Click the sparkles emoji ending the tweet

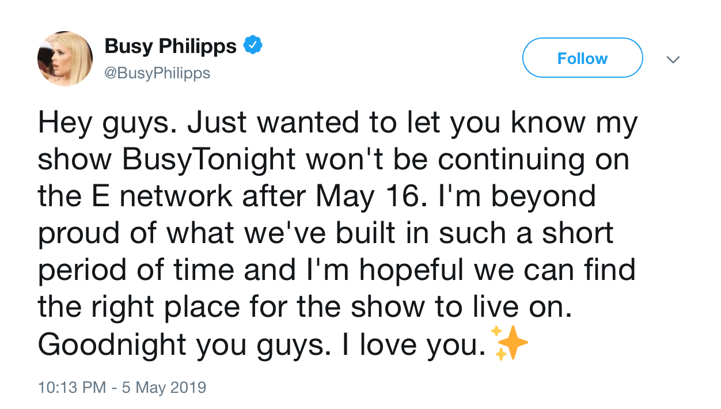pos(509,345)
